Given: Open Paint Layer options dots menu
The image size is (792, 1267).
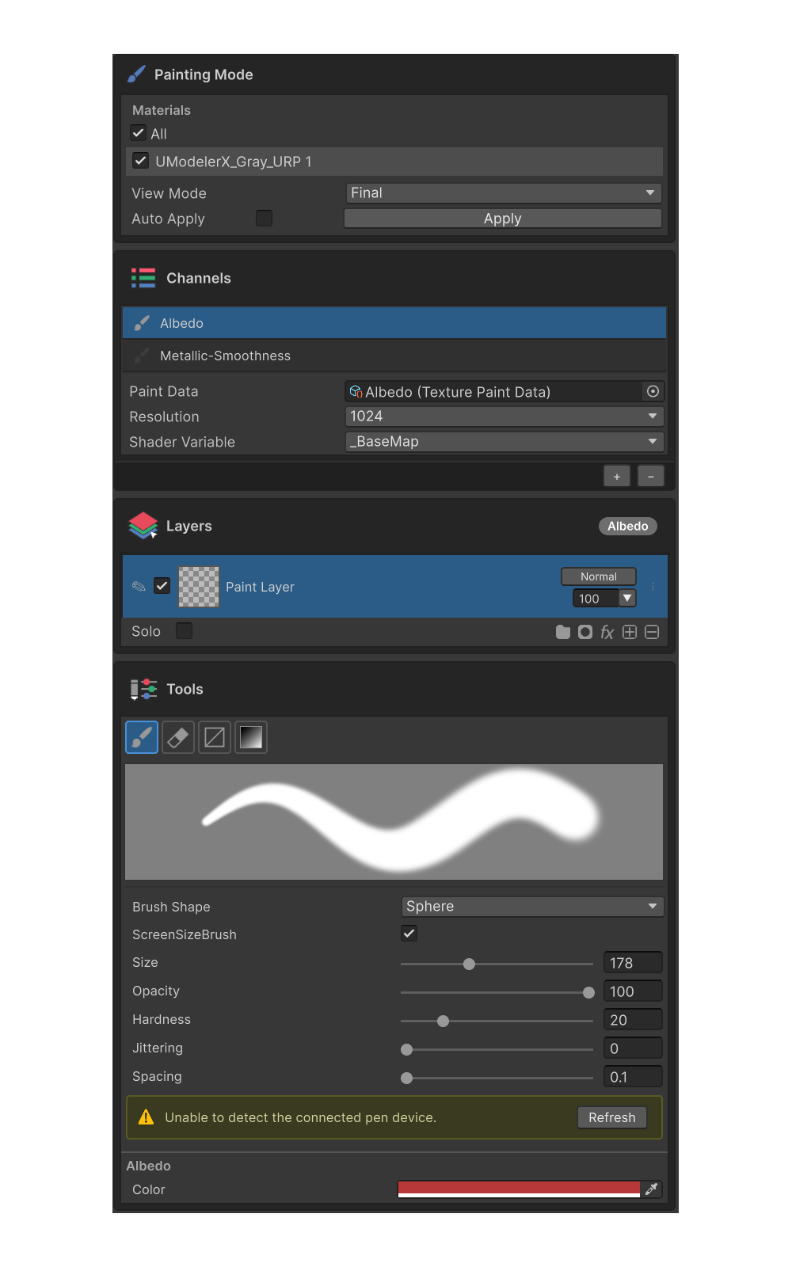Looking at the screenshot, I should click(x=653, y=587).
